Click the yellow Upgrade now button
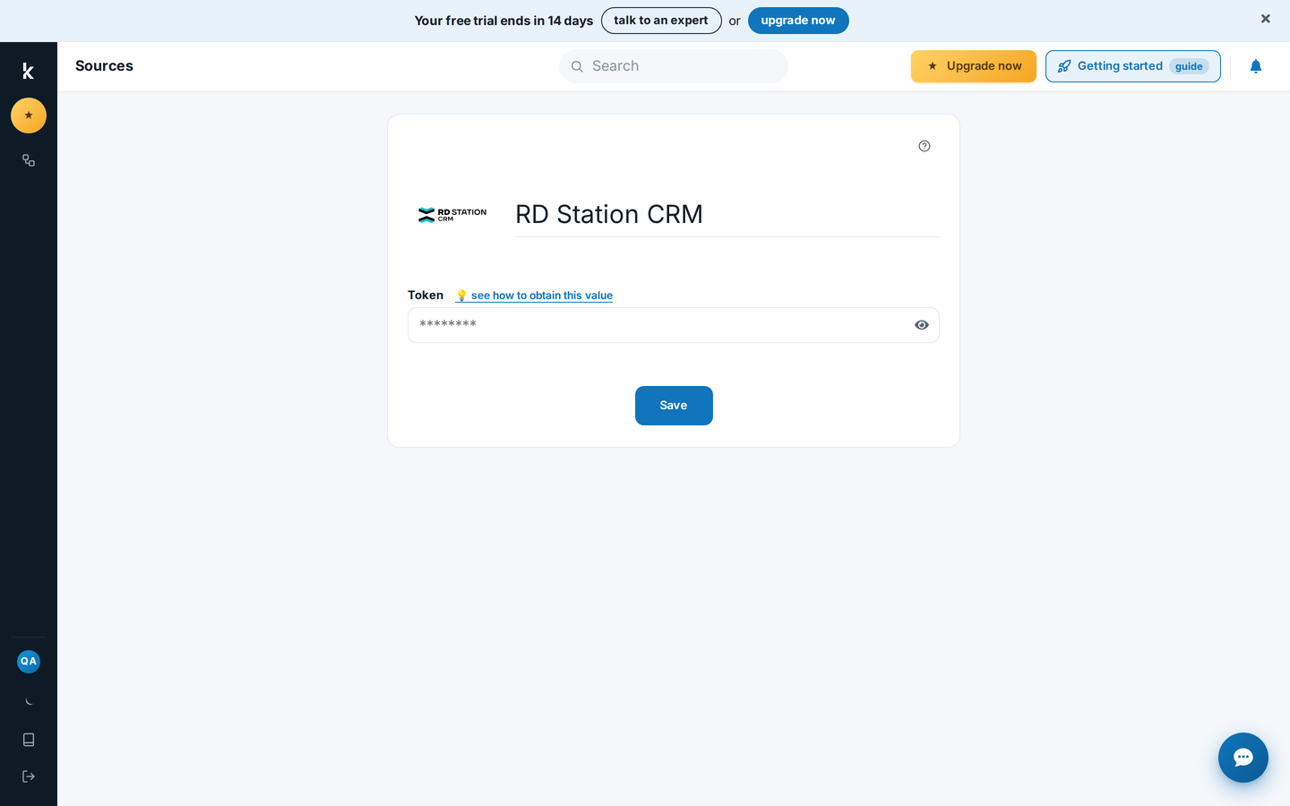Viewport: 1290px width, 806px height. [974, 66]
